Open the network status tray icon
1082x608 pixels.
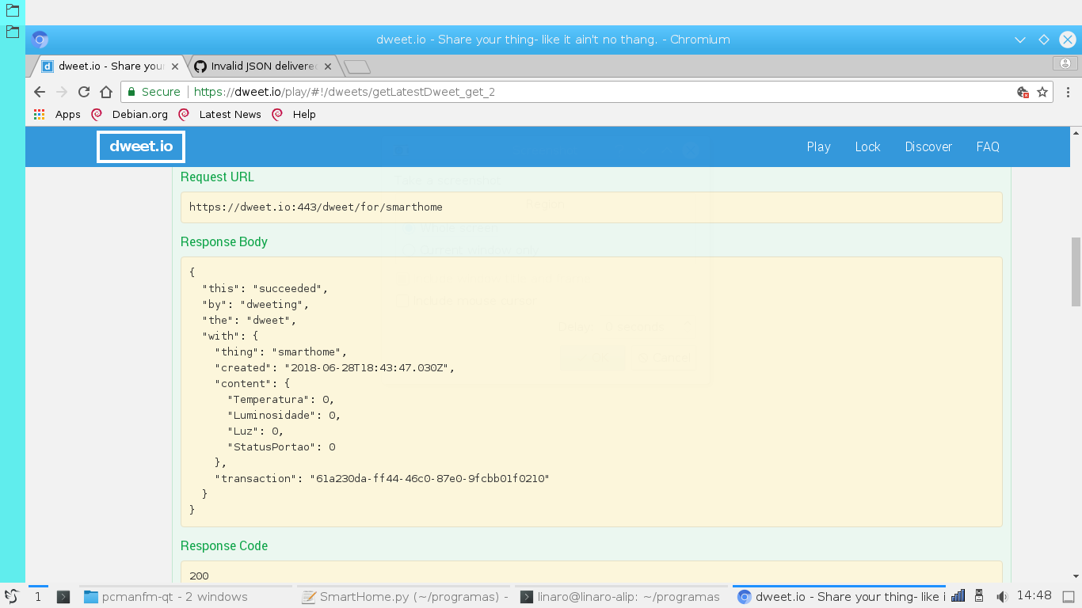point(958,596)
